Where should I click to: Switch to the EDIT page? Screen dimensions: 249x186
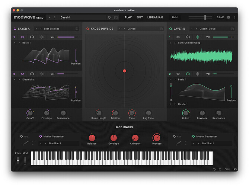pos(140,17)
